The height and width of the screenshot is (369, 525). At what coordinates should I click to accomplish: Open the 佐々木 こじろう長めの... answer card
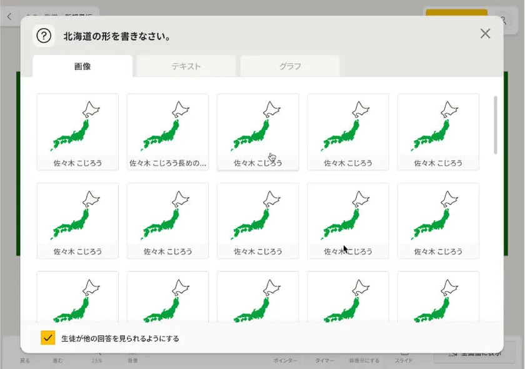167,132
